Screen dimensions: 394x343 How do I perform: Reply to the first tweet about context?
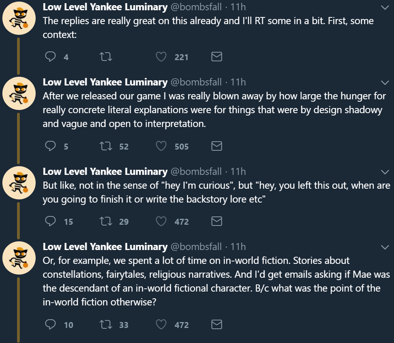(50, 57)
